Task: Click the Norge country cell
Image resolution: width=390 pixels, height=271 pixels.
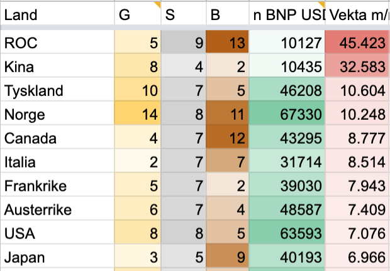Action: 57,115
